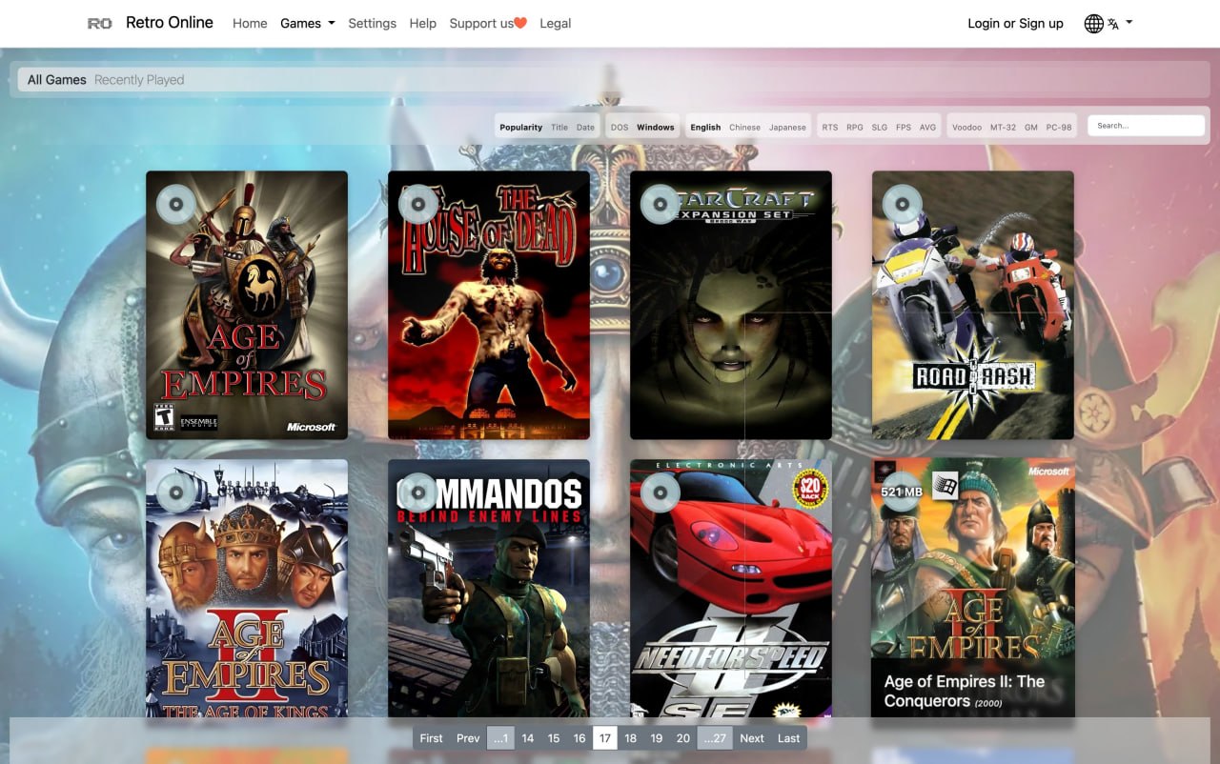1220x764 pixels.
Task: Open the Commandos Behind Enemy Lines cover
Action: click(489, 589)
